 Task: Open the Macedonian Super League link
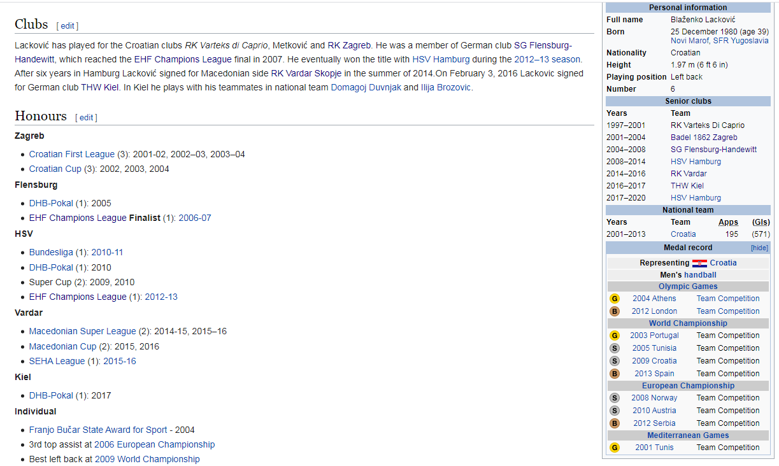tap(83, 331)
